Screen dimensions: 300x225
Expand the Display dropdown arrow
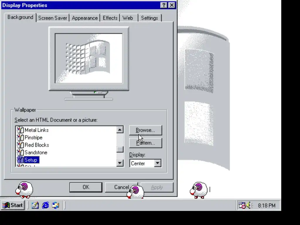point(158,163)
